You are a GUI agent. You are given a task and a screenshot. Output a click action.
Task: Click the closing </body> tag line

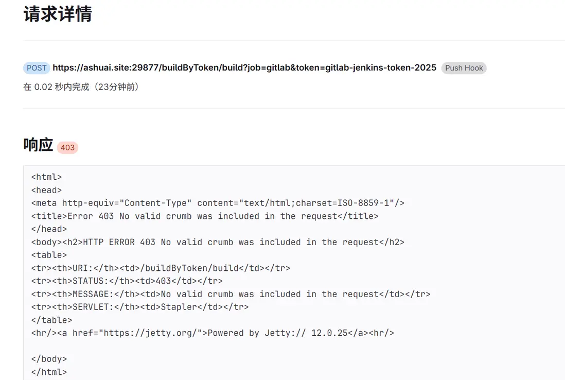49,359
